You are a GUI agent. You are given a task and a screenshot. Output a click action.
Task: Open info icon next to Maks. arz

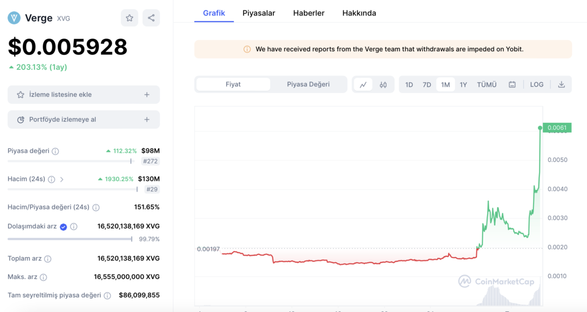[43, 277]
